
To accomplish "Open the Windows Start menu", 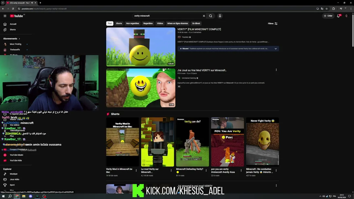I will pos(3,196).
